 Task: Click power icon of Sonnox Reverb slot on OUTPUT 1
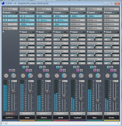[x=4, y=24]
